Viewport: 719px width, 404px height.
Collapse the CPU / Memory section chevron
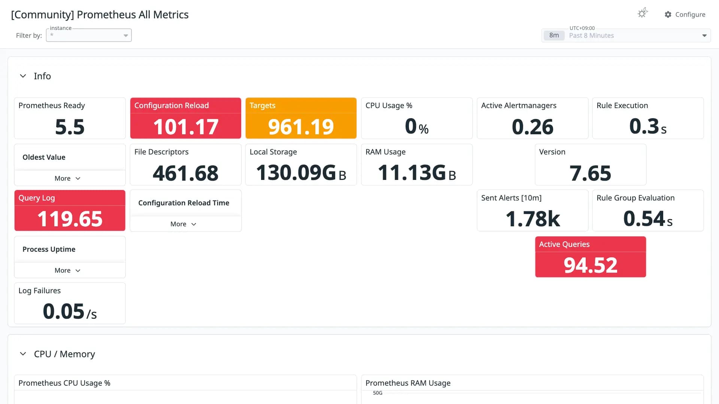point(23,354)
